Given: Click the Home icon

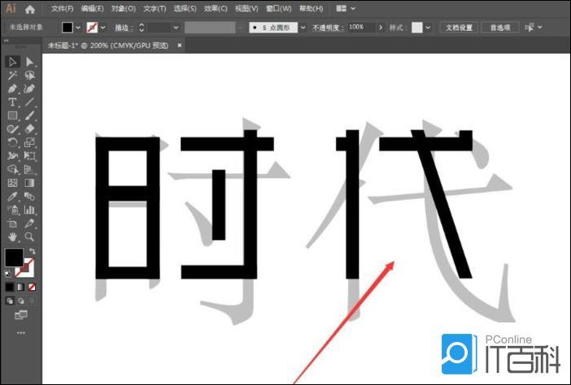Looking at the screenshot, I should (x=30, y=9).
